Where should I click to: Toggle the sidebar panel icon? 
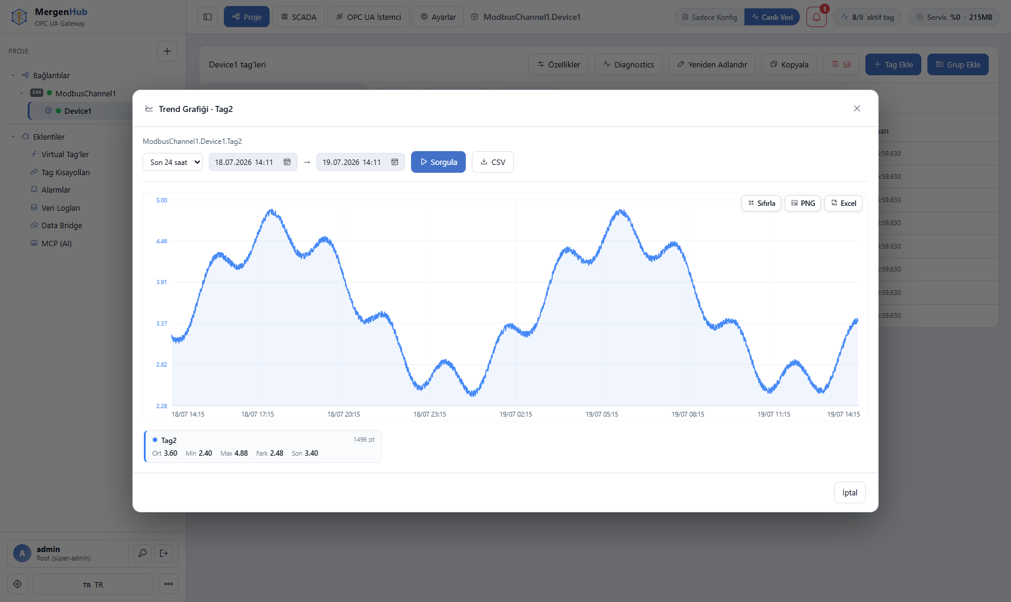tap(208, 17)
